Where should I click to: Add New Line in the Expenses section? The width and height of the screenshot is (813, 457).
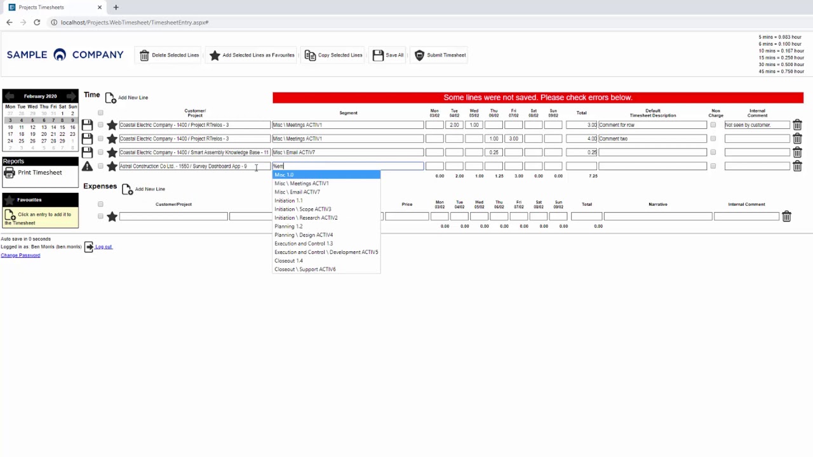click(x=143, y=189)
